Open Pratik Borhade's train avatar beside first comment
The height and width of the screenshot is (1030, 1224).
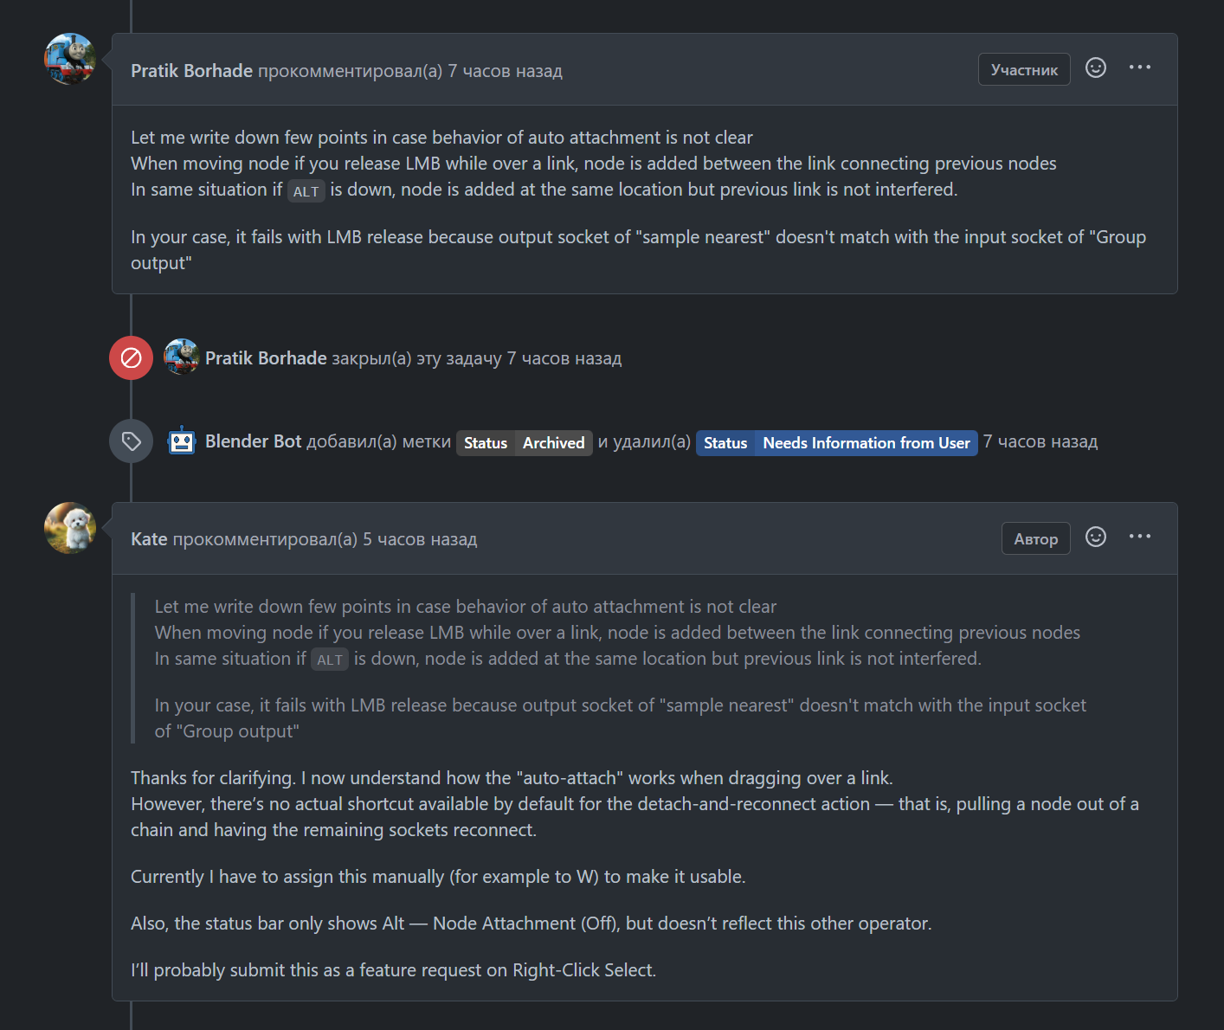[70, 59]
